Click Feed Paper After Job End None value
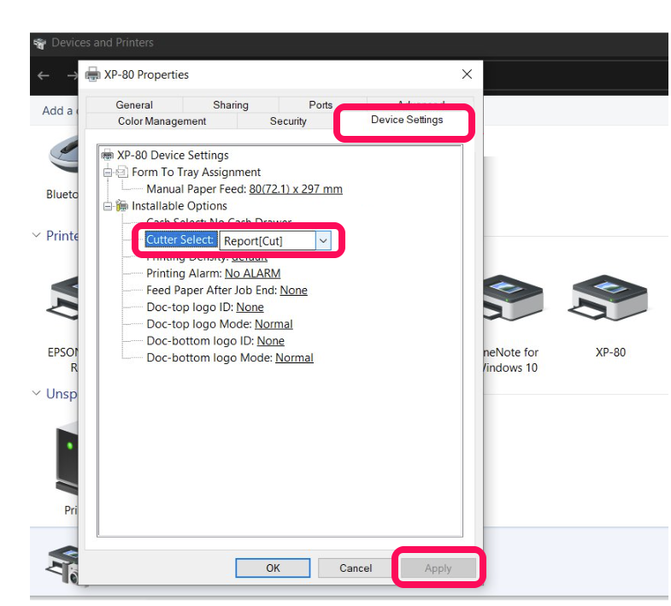Screen dimensions: 671x606 pyautogui.click(x=293, y=290)
